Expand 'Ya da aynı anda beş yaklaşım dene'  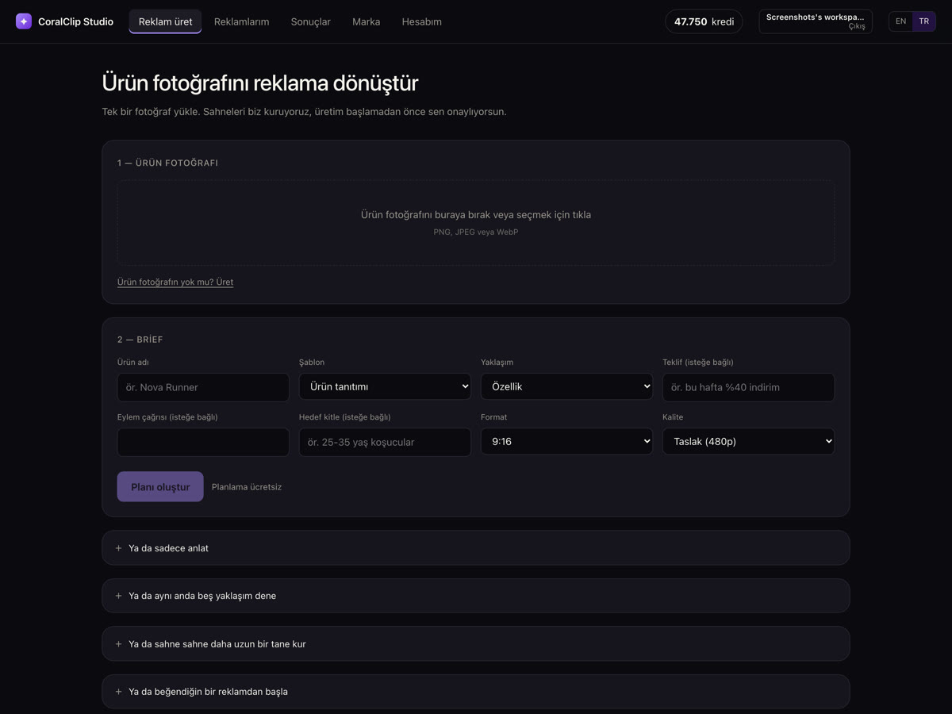point(476,596)
